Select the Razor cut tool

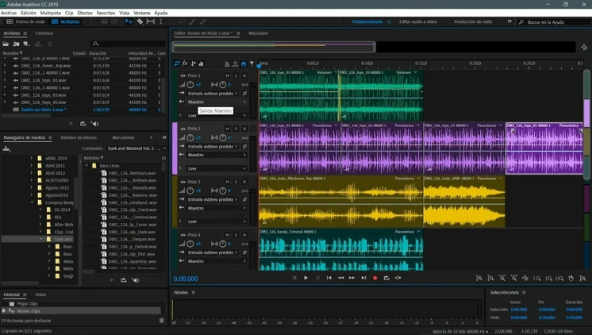140,22
